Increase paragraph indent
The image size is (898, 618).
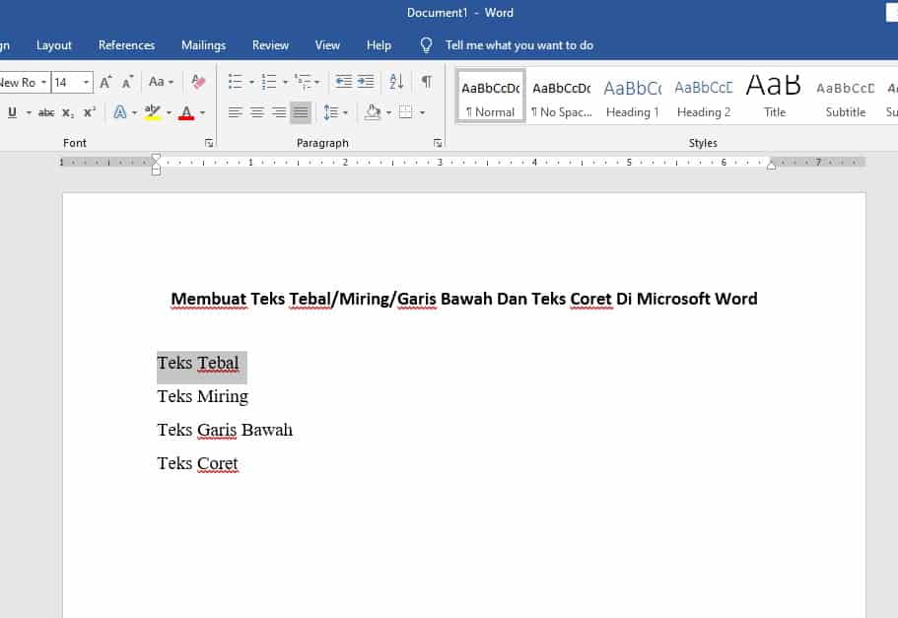pos(366,82)
